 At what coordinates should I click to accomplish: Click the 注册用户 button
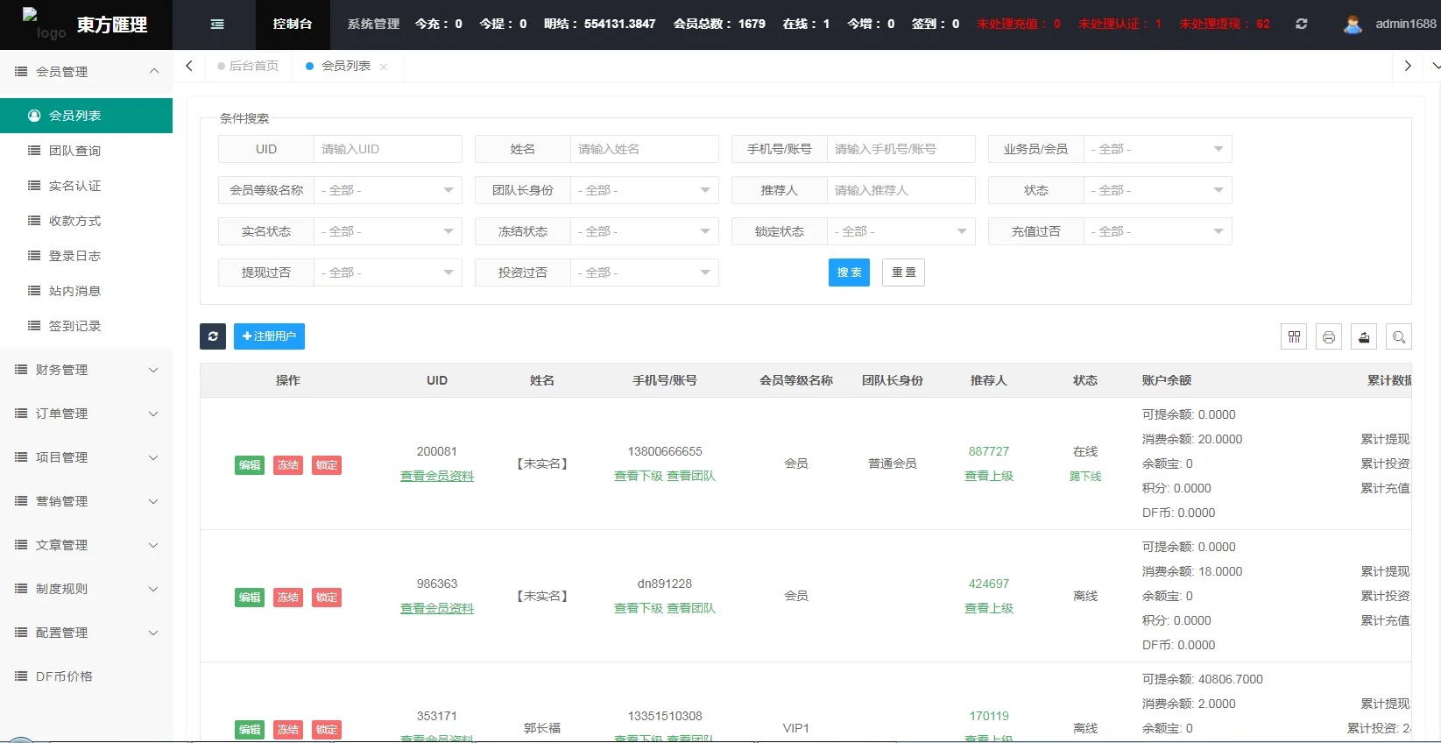point(269,336)
